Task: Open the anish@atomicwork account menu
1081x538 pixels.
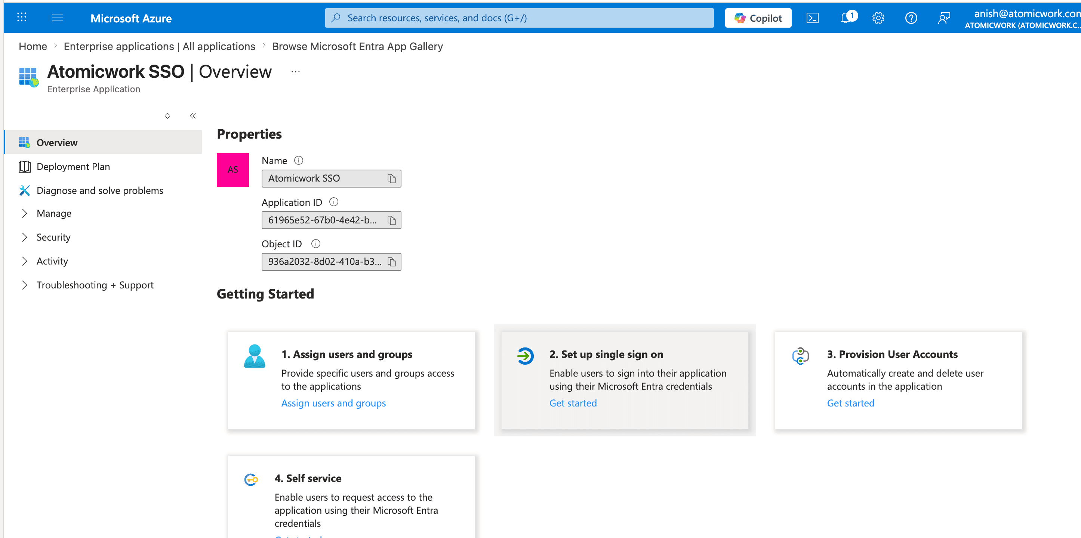Action: 1023,18
